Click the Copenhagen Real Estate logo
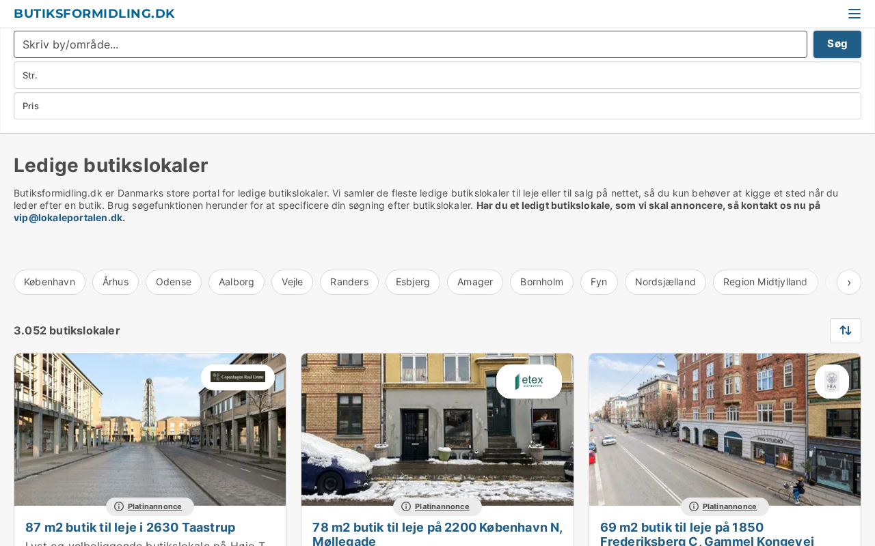Screen dimensions: 875x546 tap(238, 377)
